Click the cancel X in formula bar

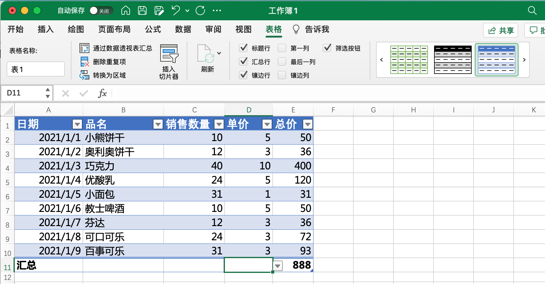pyautogui.click(x=66, y=93)
